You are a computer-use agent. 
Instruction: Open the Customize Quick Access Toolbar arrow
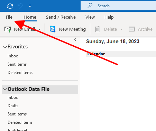point(30,6)
